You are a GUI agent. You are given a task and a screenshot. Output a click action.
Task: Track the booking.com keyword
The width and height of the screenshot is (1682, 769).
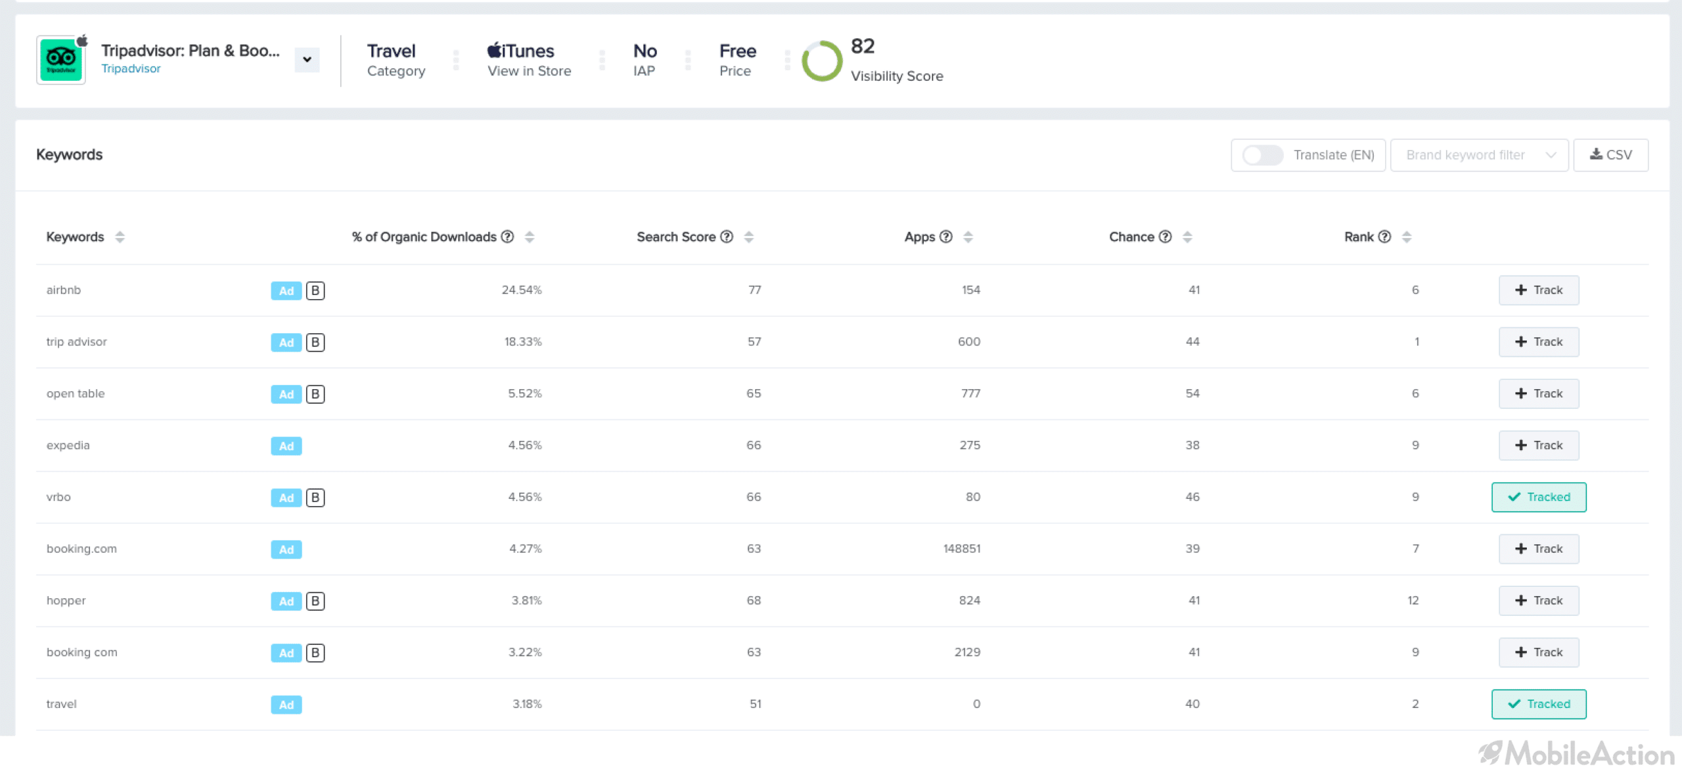tap(1539, 549)
